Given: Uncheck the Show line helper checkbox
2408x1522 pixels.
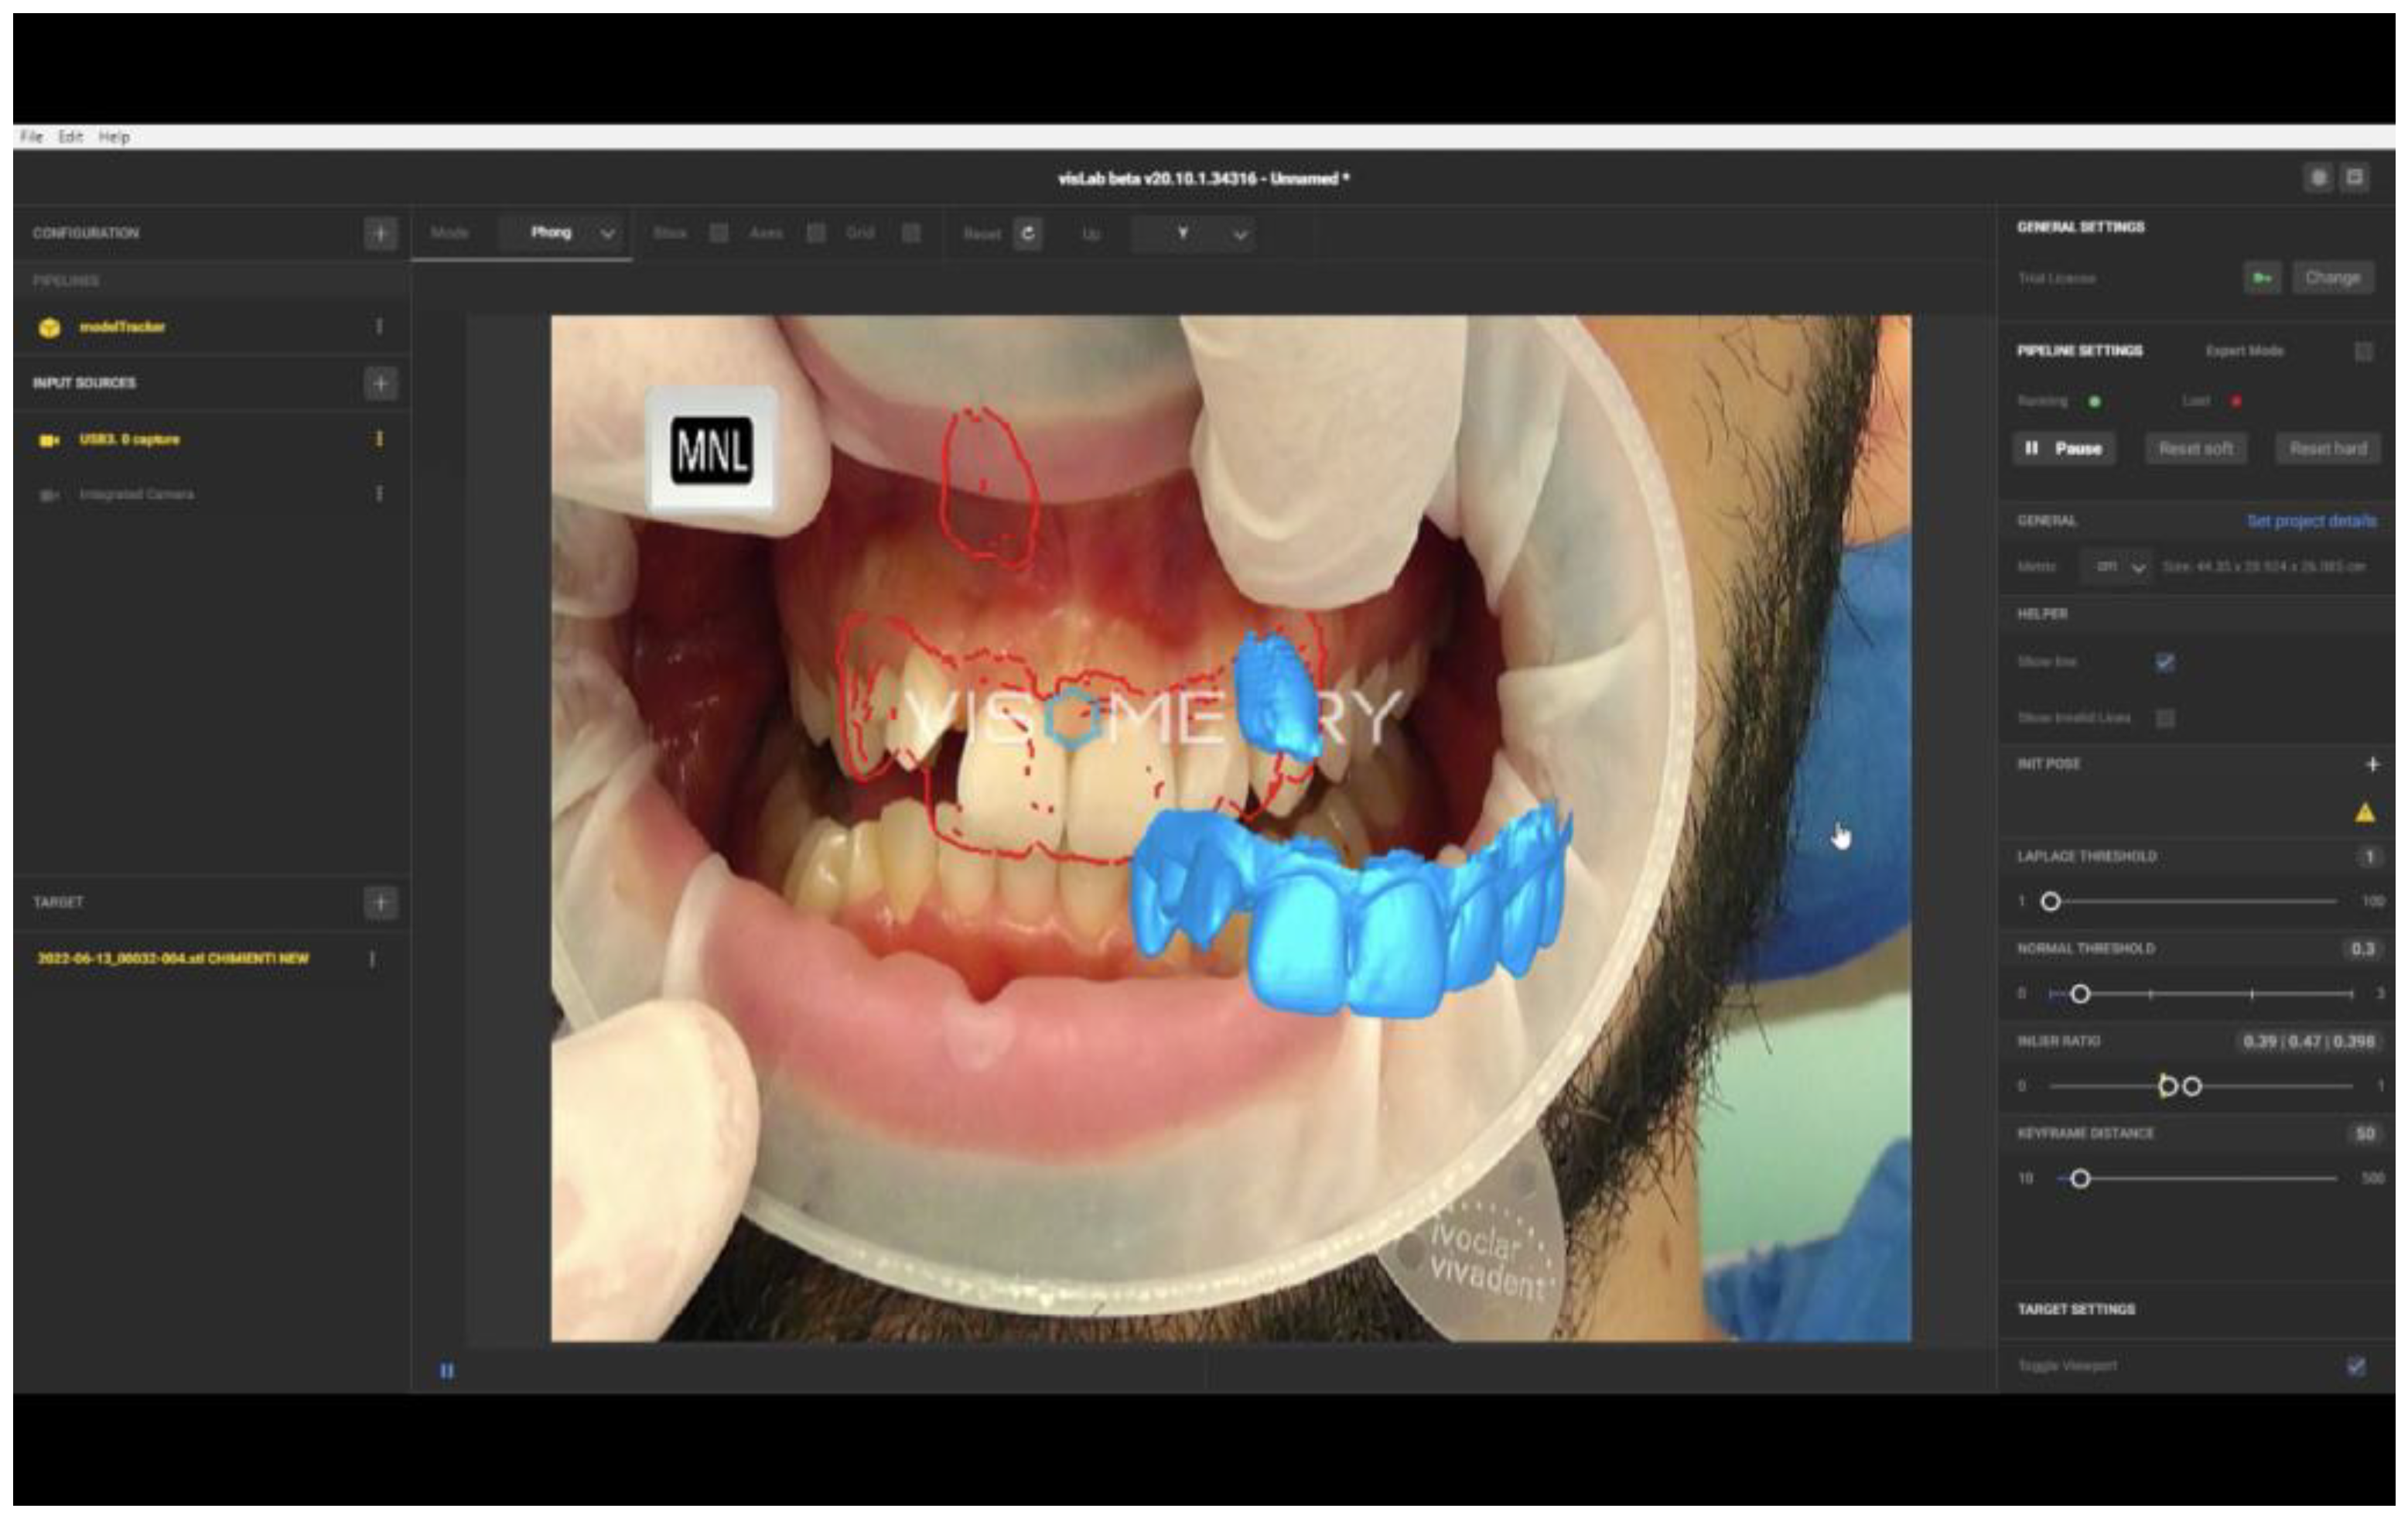Looking at the screenshot, I should pyautogui.click(x=2165, y=662).
